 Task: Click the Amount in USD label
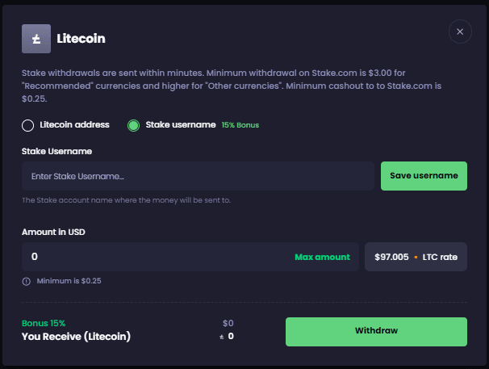tap(53, 232)
